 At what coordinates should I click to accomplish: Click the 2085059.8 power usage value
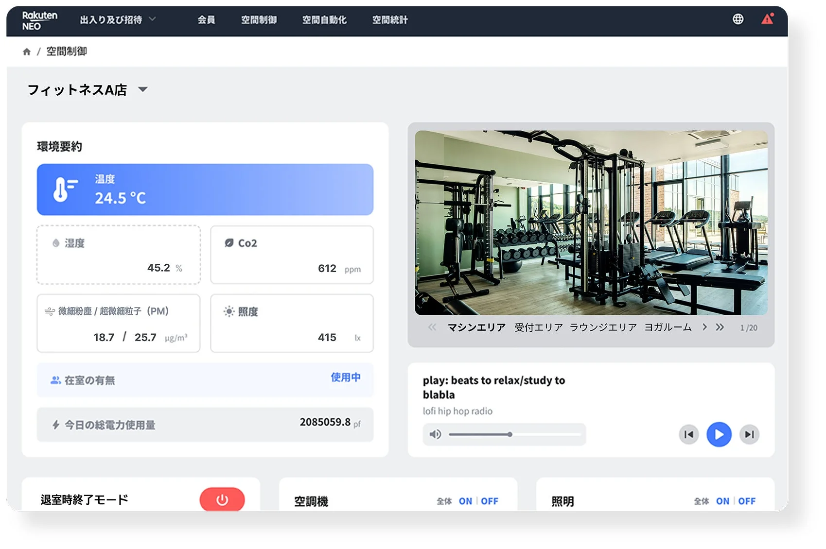(x=325, y=422)
